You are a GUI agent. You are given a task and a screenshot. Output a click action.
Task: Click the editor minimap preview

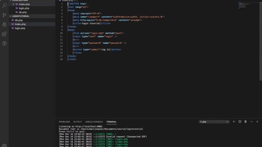click(x=245, y=5)
